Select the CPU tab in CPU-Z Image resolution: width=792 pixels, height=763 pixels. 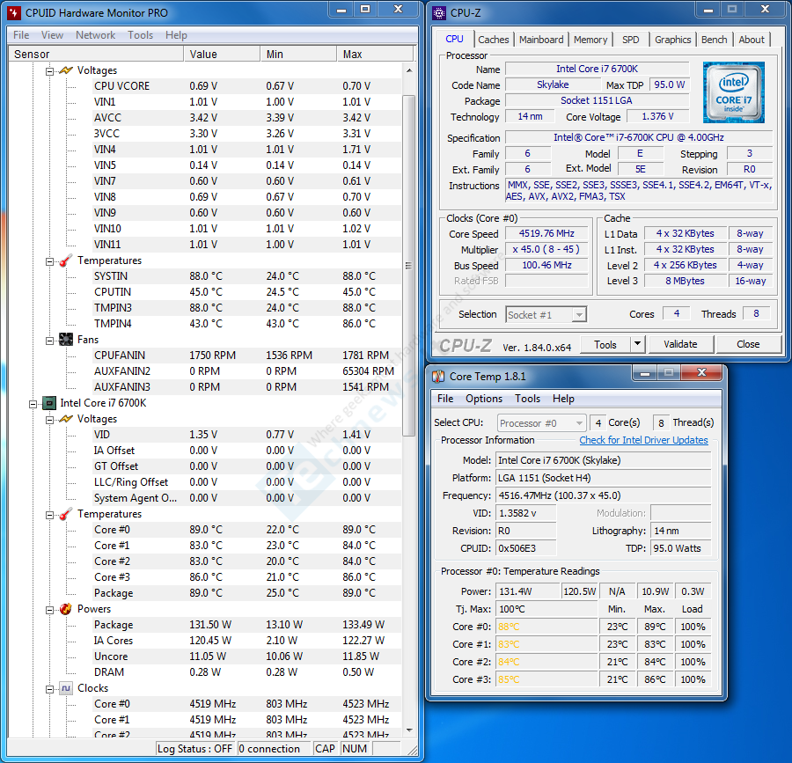tap(454, 39)
